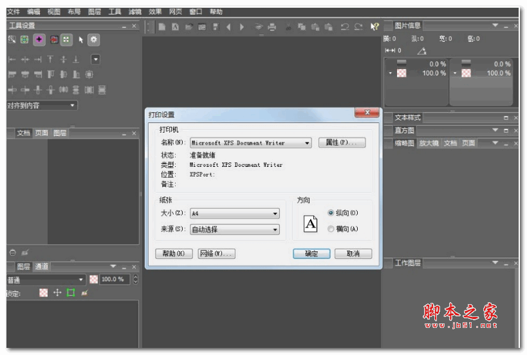
Task: Click the next page right arrow in the toolbar
Action: pyautogui.click(x=242, y=27)
